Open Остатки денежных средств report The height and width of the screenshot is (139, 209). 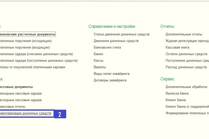click(186, 54)
